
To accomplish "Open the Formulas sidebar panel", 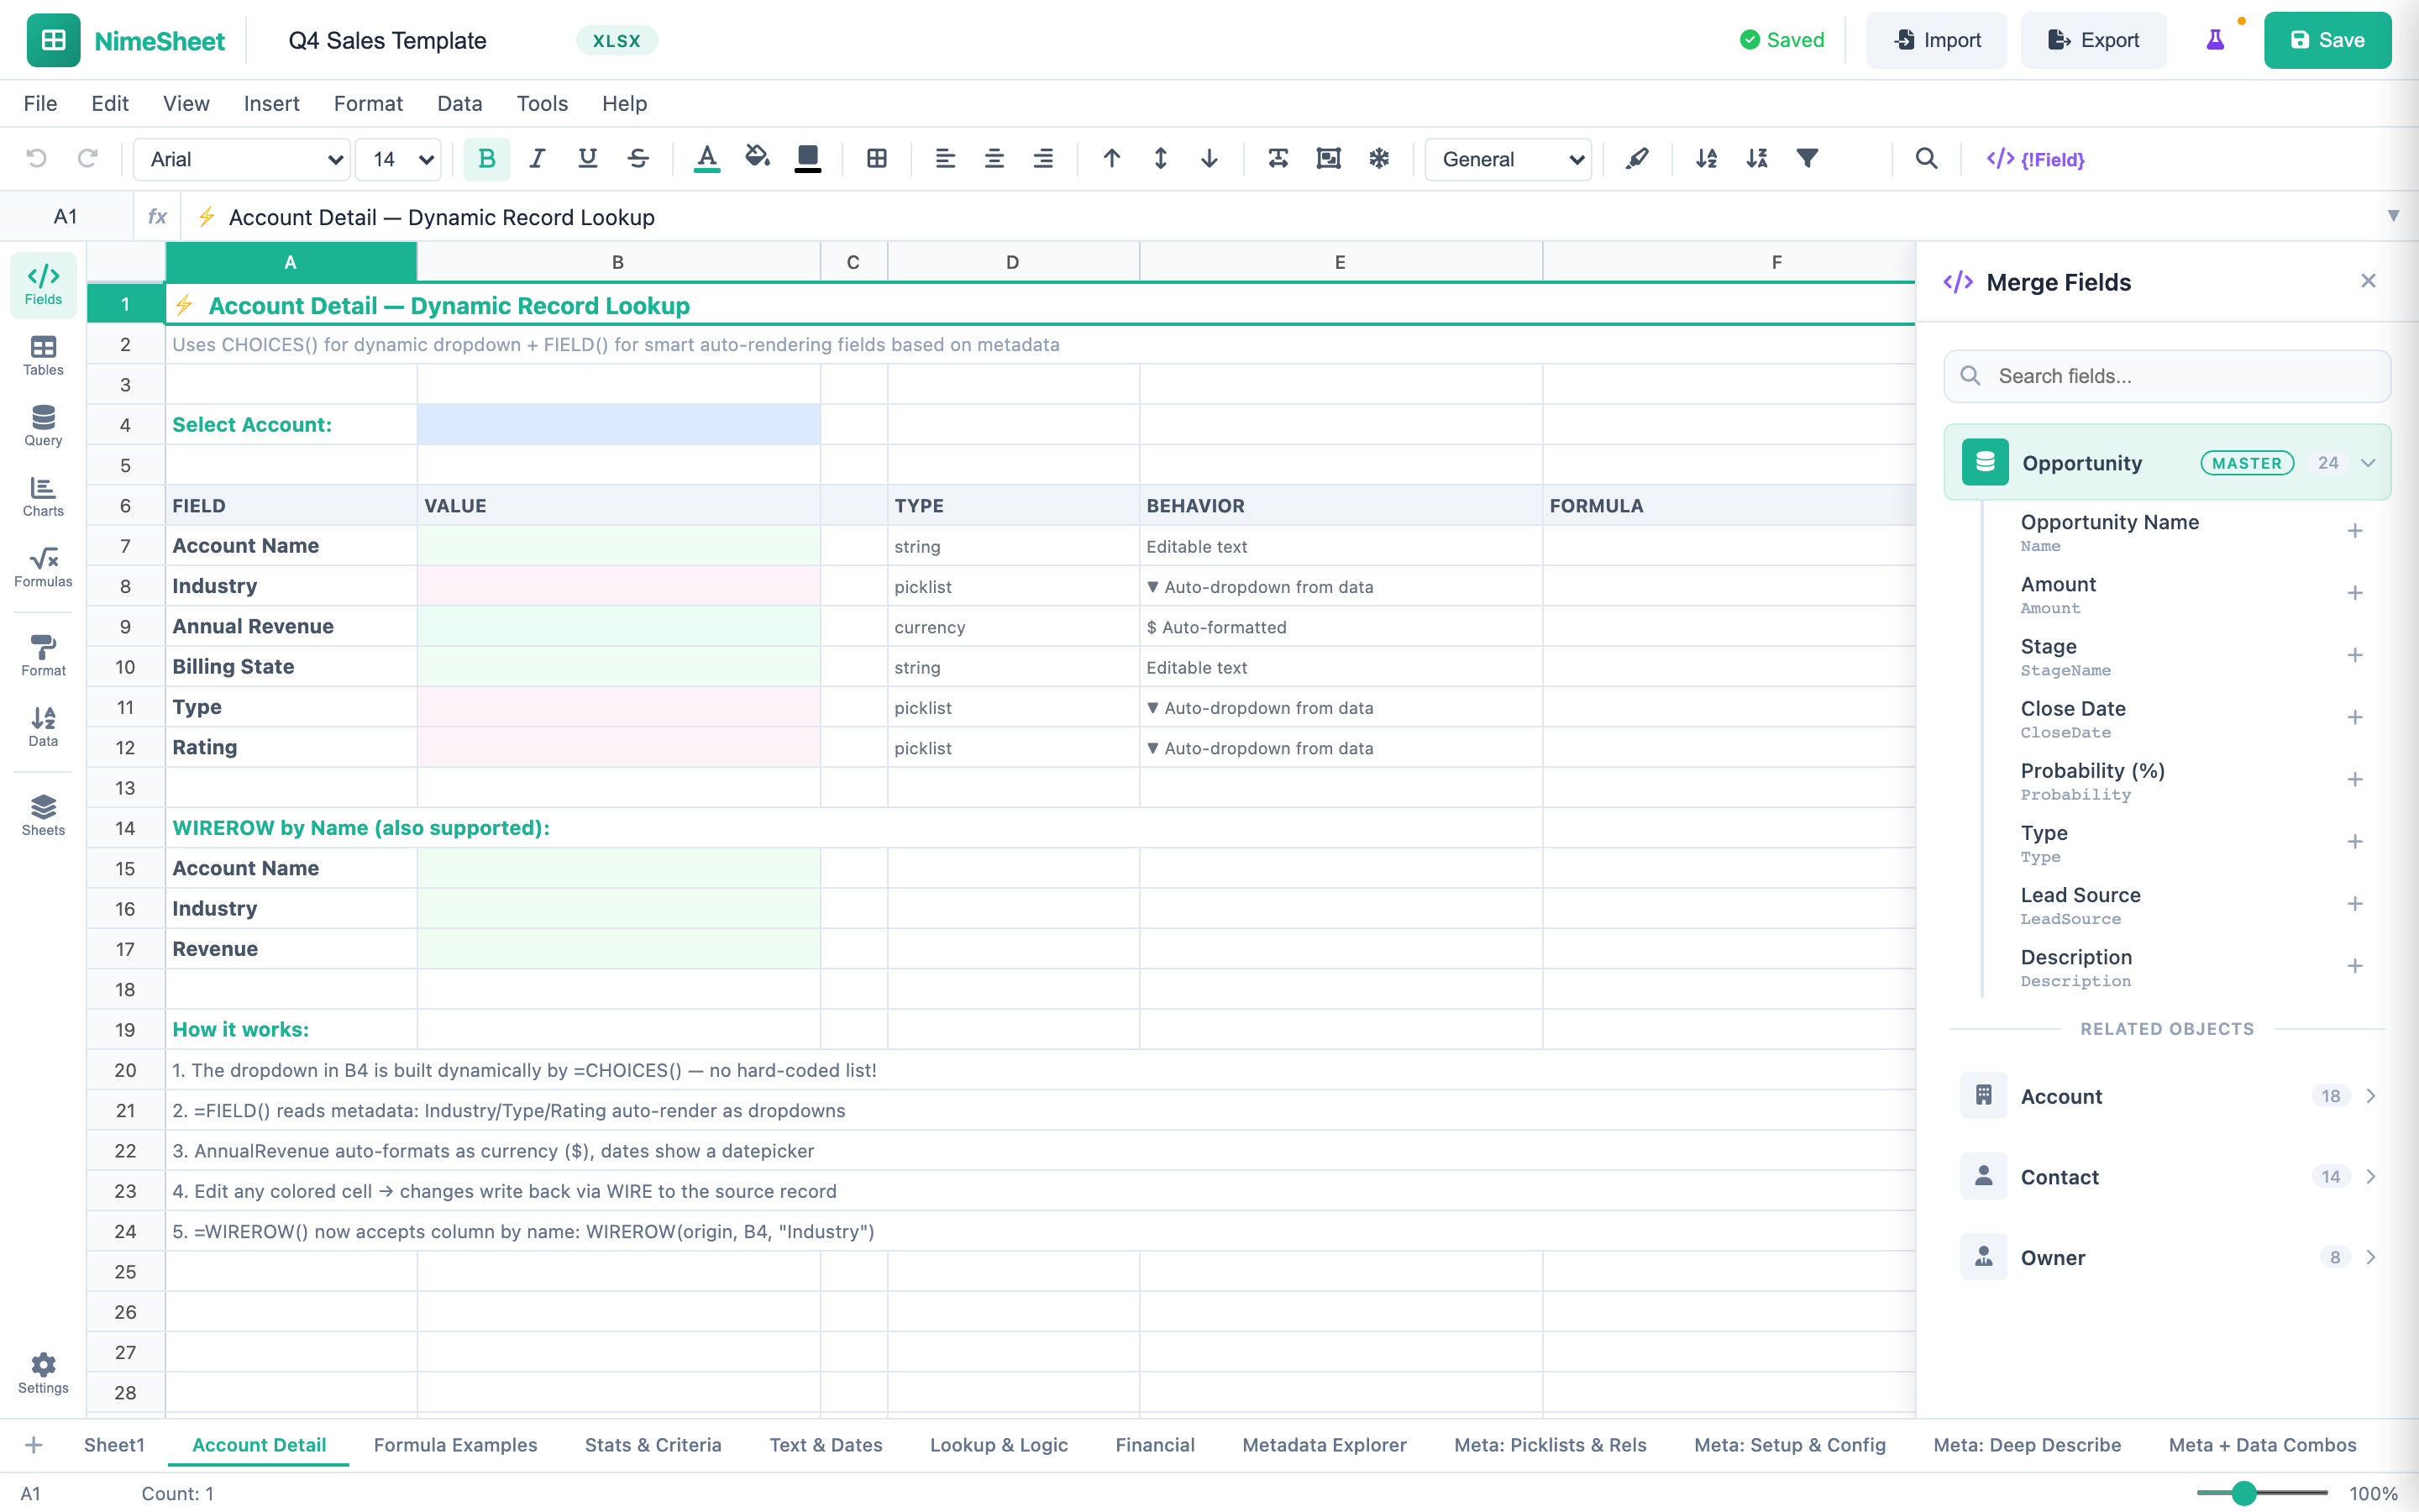I will [x=42, y=568].
